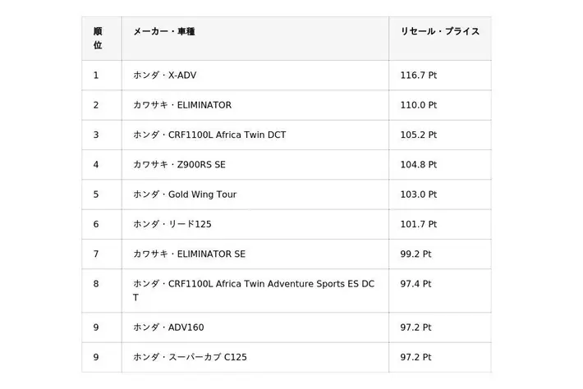Click the 116.7 Pt price value
The height and width of the screenshot is (389, 583).
point(419,76)
